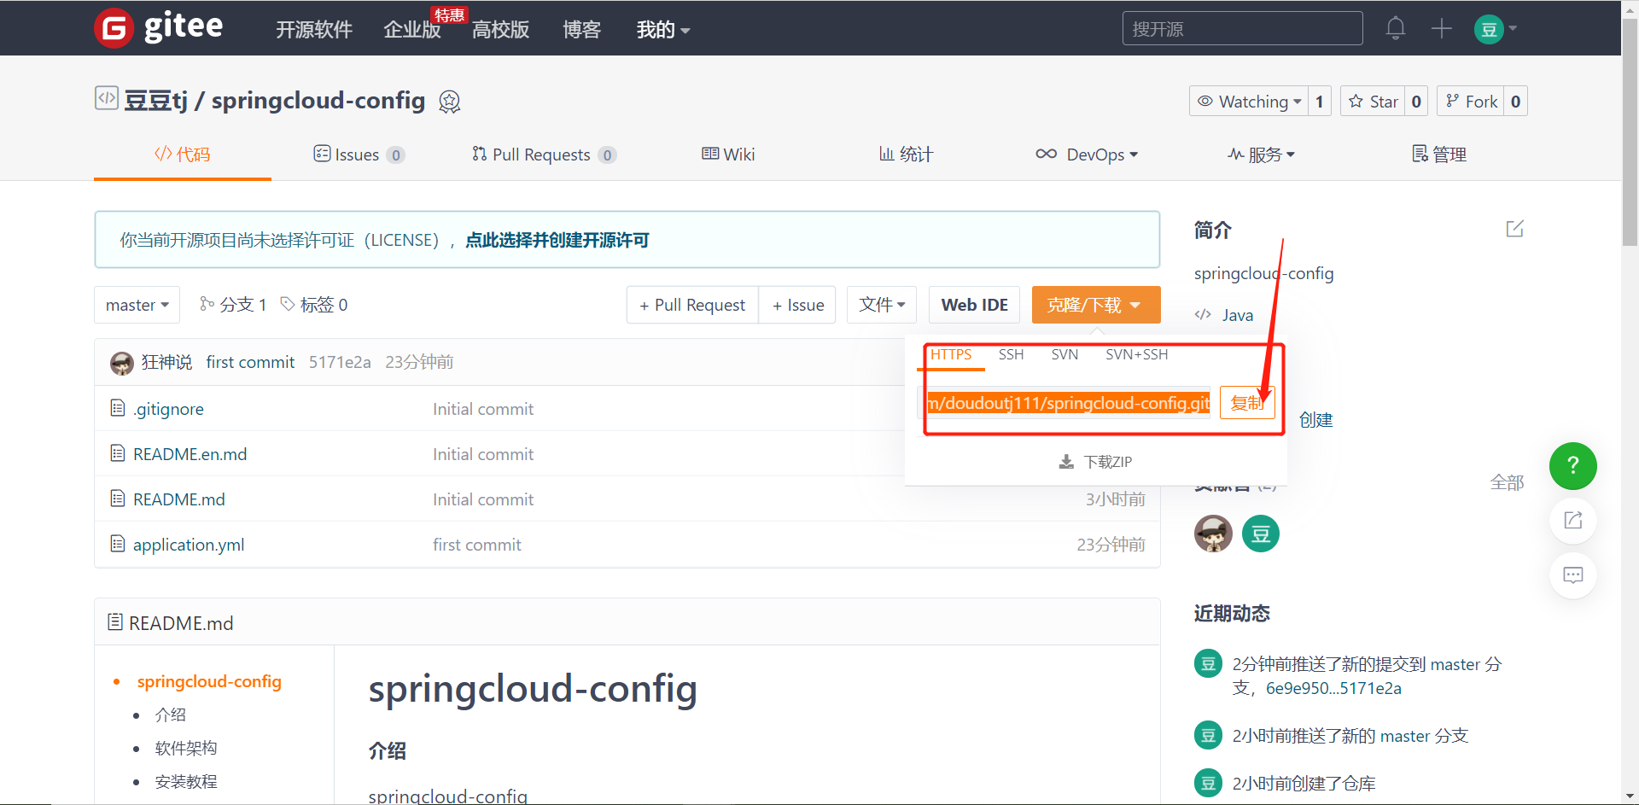Expand the DevOps menu

(x=1087, y=155)
